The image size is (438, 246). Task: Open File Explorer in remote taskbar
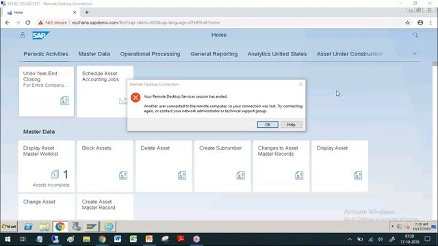point(44,226)
